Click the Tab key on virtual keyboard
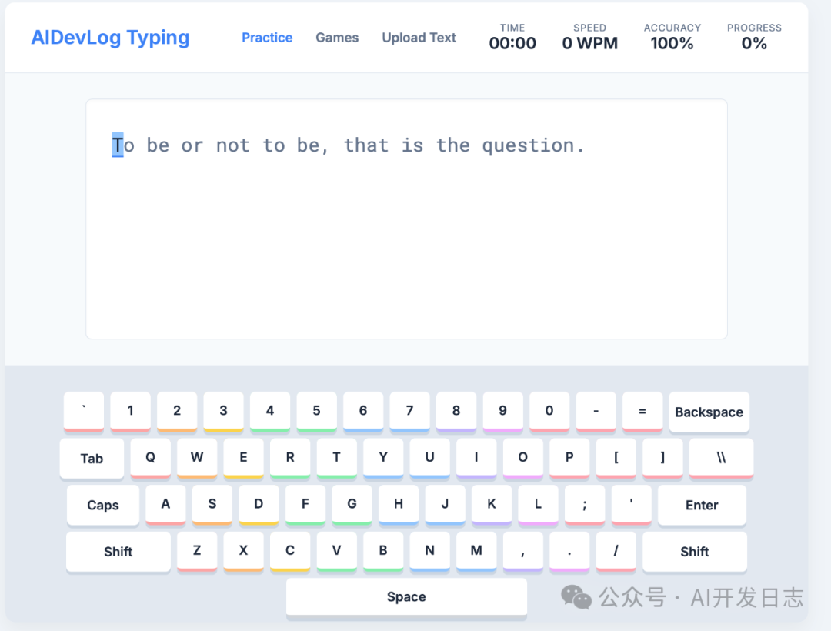Image resolution: width=831 pixels, height=631 pixels. coord(92,459)
